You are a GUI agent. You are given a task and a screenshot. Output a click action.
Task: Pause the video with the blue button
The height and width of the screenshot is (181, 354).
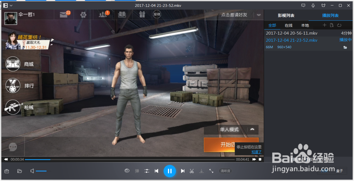(170, 171)
